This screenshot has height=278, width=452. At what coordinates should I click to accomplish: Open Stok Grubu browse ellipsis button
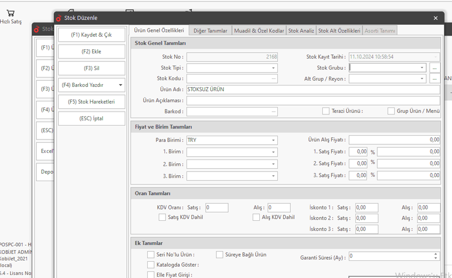point(434,68)
